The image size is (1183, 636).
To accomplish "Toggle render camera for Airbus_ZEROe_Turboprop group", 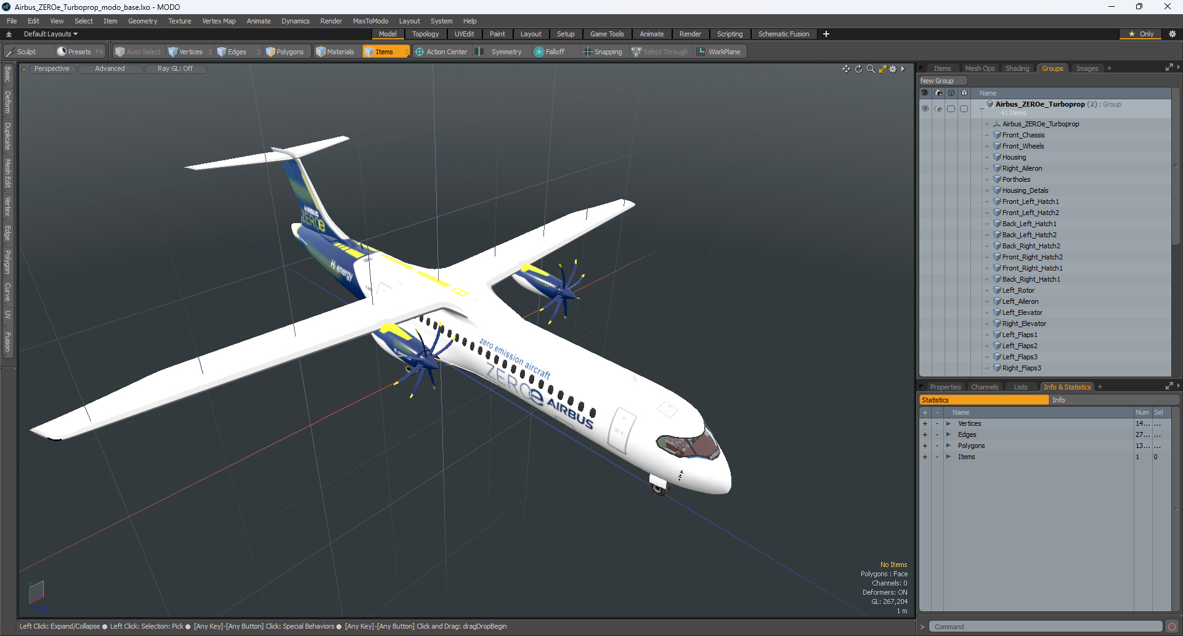I will point(938,108).
